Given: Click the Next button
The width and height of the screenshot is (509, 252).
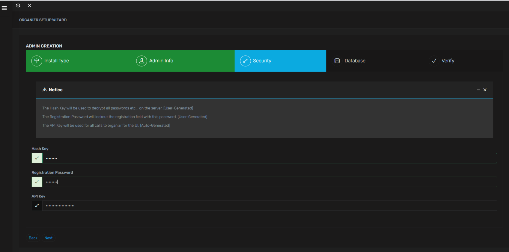Looking at the screenshot, I should [x=49, y=238].
